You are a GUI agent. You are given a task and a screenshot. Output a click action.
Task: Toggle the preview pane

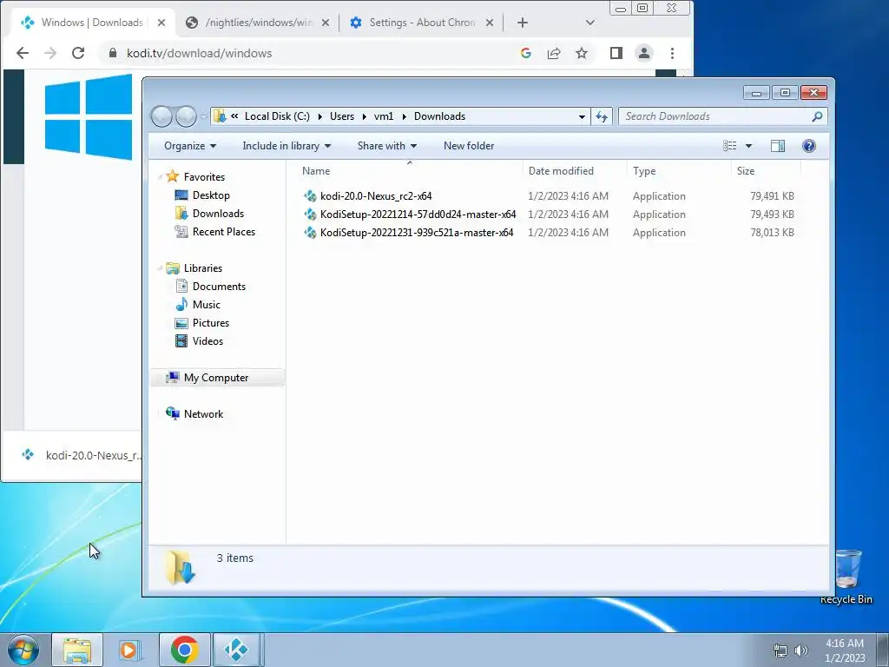pyautogui.click(x=778, y=146)
